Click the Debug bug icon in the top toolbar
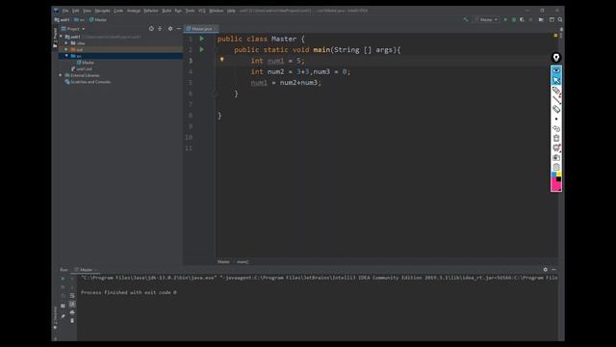 click(x=513, y=19)
